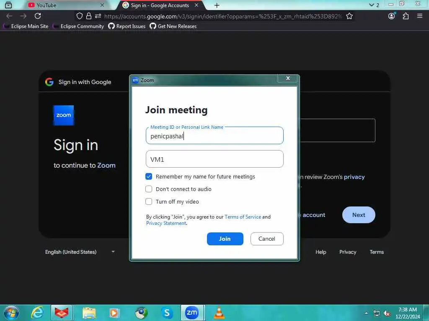Viewport: 429px width, 321px height.
Task: Enable Turn off my video checkbox
Action: [x=149, y=201]
